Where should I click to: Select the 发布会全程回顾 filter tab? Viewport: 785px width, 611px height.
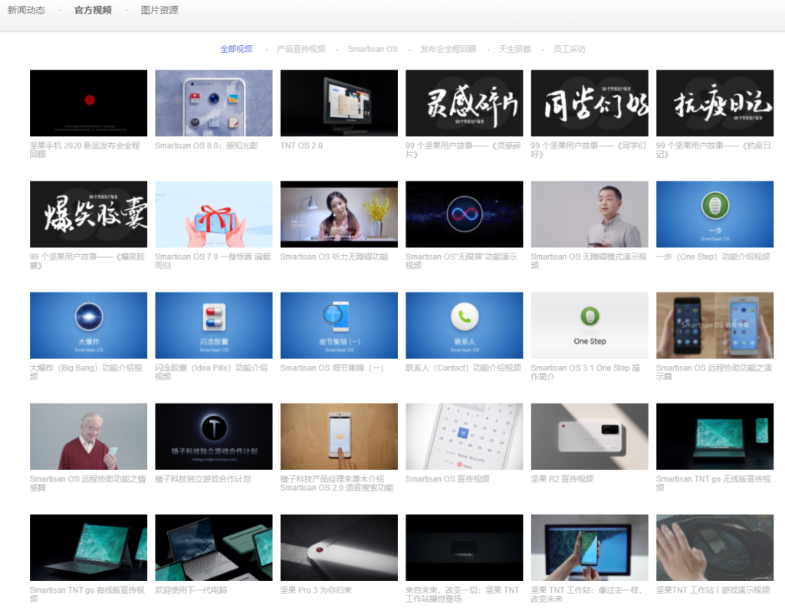(448, 49)
